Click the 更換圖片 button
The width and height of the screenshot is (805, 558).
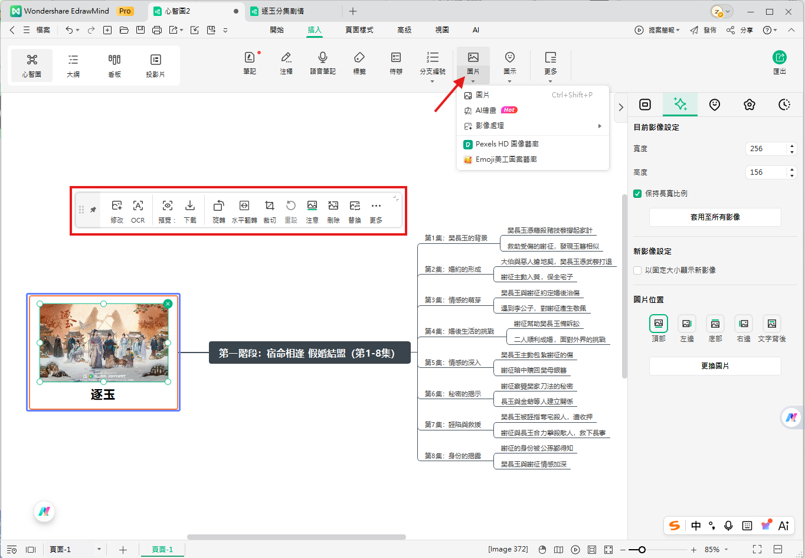pyautogui.click(x=715, y=366)
